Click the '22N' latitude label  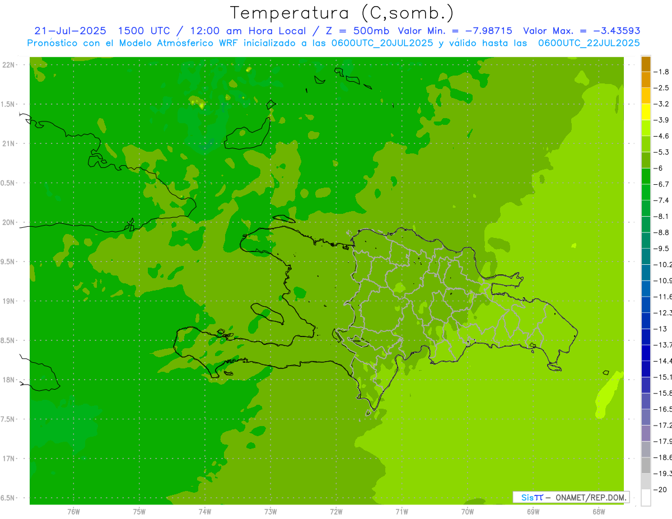(8, 64)
